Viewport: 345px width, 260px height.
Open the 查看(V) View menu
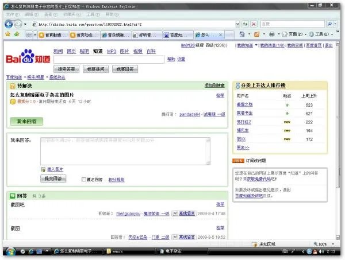pos(51,14)
